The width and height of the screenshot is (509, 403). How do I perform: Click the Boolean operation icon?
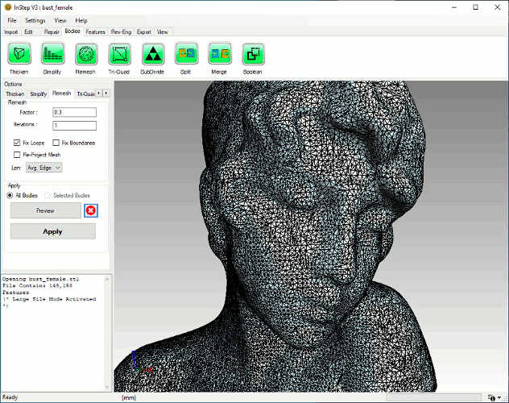[253, 54]
